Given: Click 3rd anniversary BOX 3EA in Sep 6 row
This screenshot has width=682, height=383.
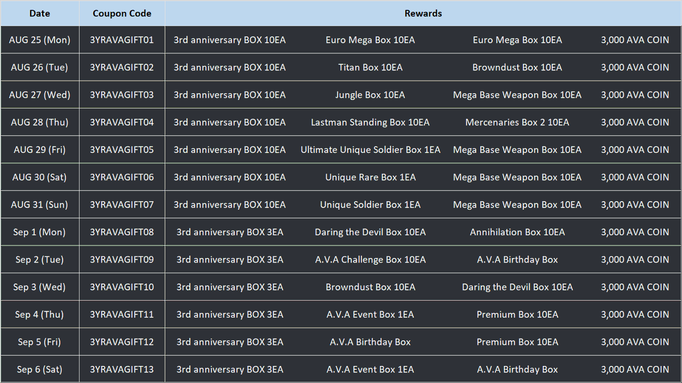Looking at the screenshot, I should pos(230,369).
